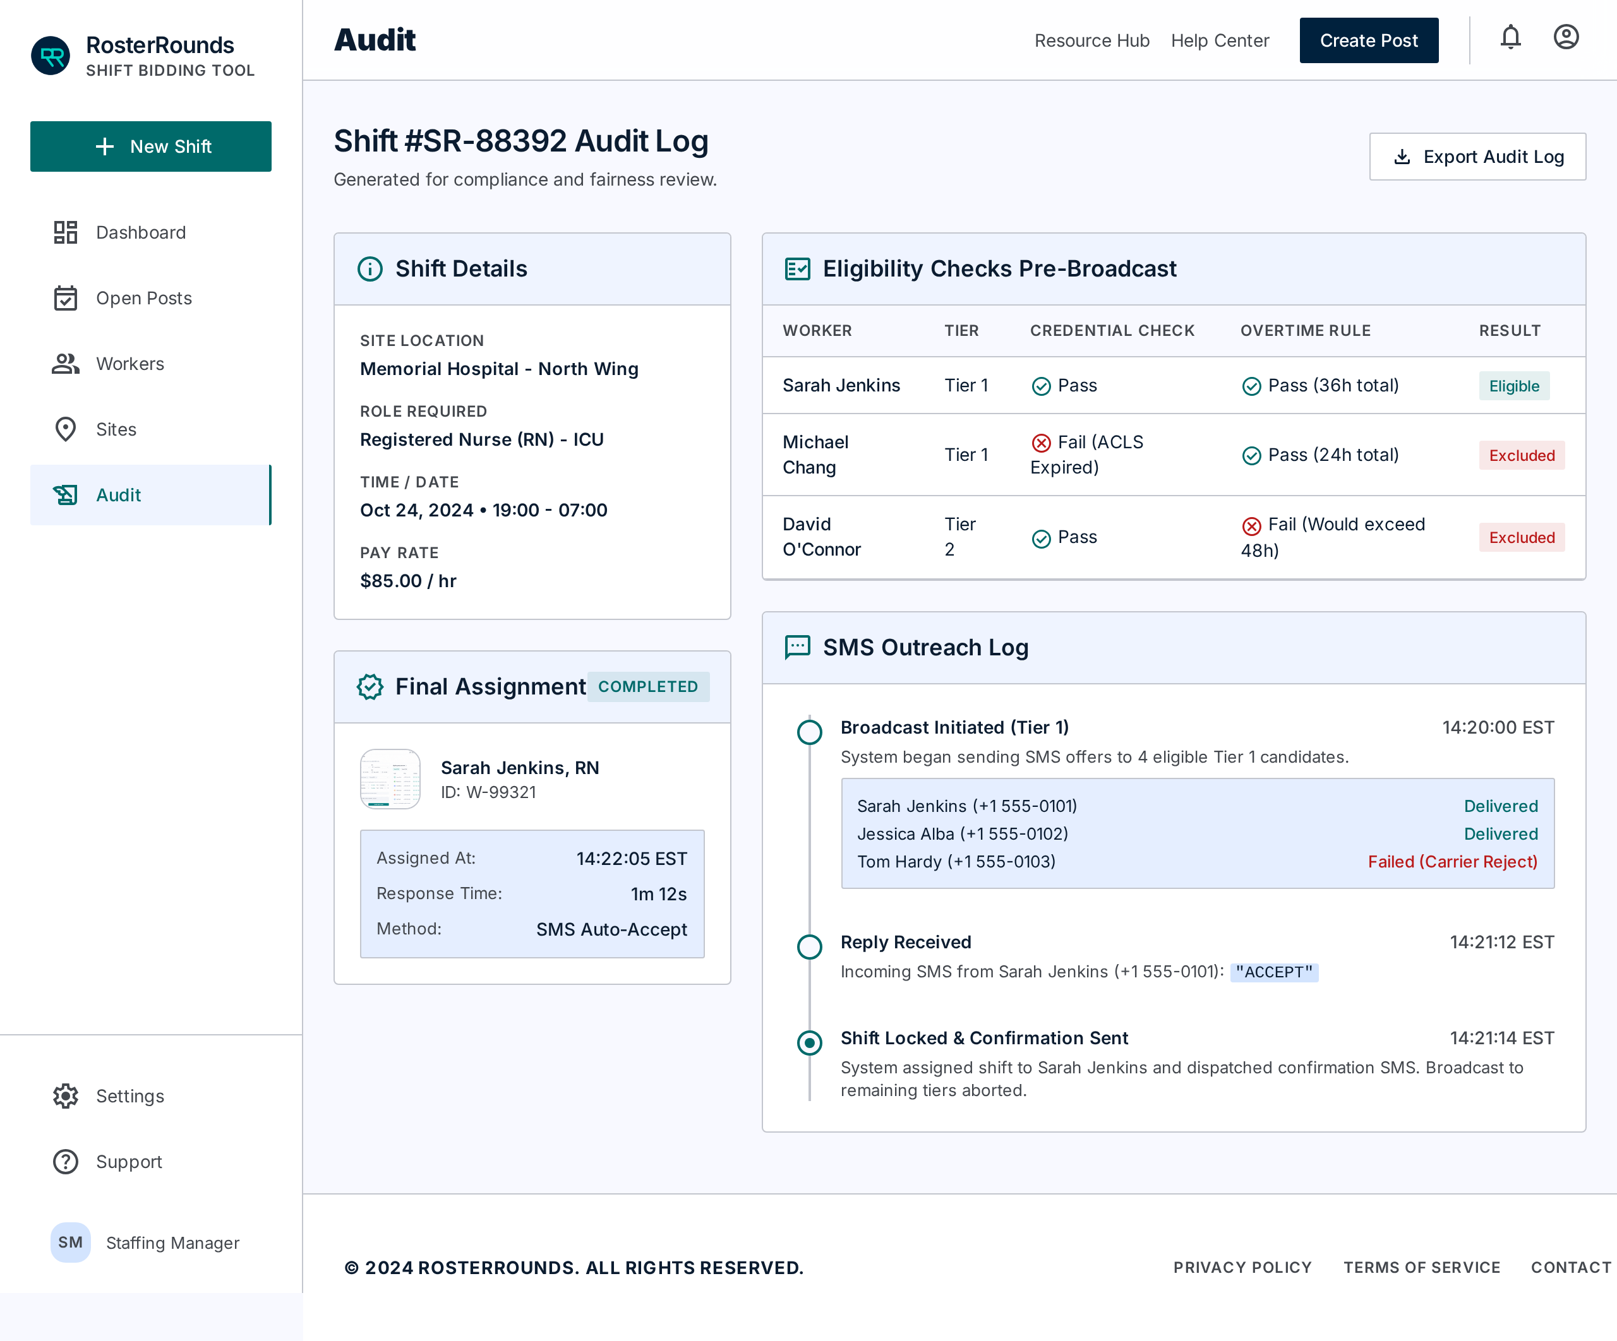
Task: Click the Reply Received timeline marker
Action: pos(809,946)
